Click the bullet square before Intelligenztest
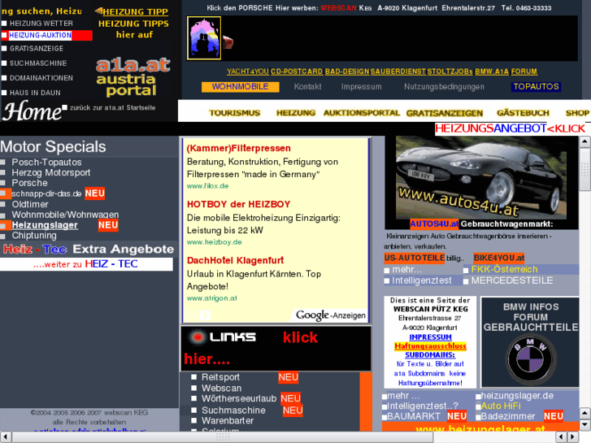The image size is (591, 443). coord(386,281)
